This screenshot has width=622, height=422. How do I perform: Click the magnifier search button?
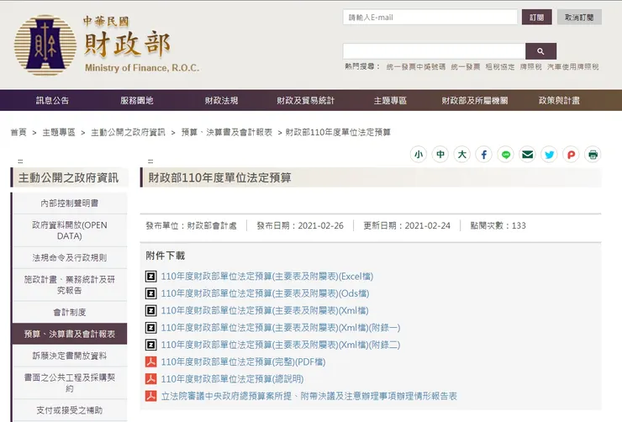[x=540, y=51]
